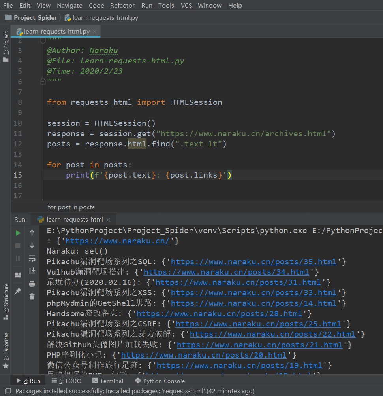
Task: Toggle the Pin Tab pushpin
Action: point(18,291)
